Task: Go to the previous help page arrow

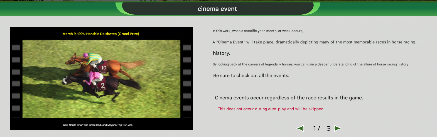Action: pos(300,128)
